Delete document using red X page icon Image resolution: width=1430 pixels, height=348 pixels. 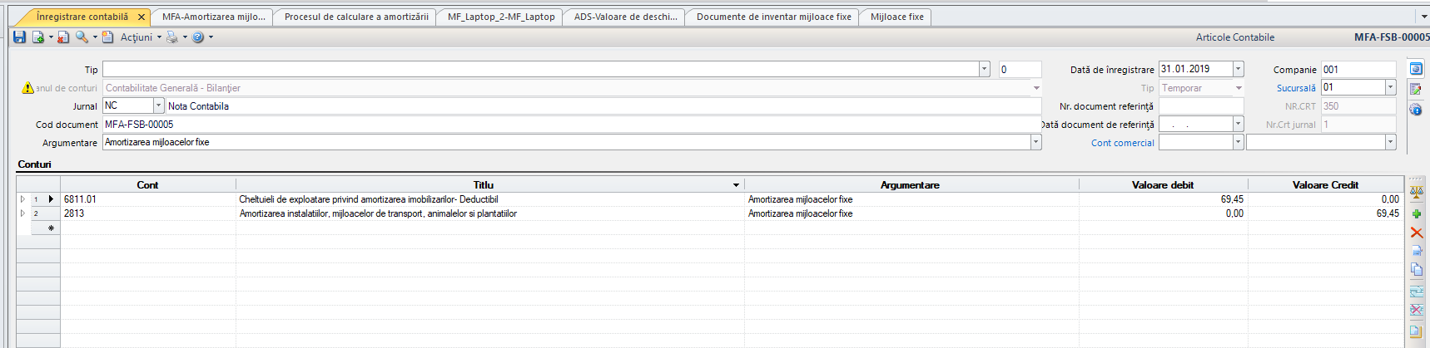pyautogui.click(x=63, y=37)
